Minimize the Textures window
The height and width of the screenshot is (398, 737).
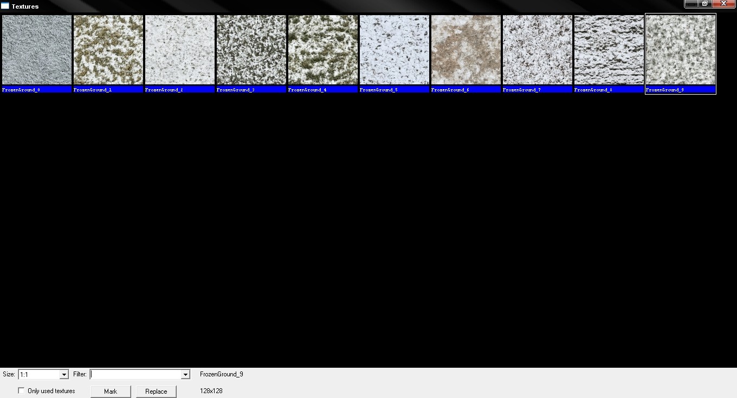(691, 4)
